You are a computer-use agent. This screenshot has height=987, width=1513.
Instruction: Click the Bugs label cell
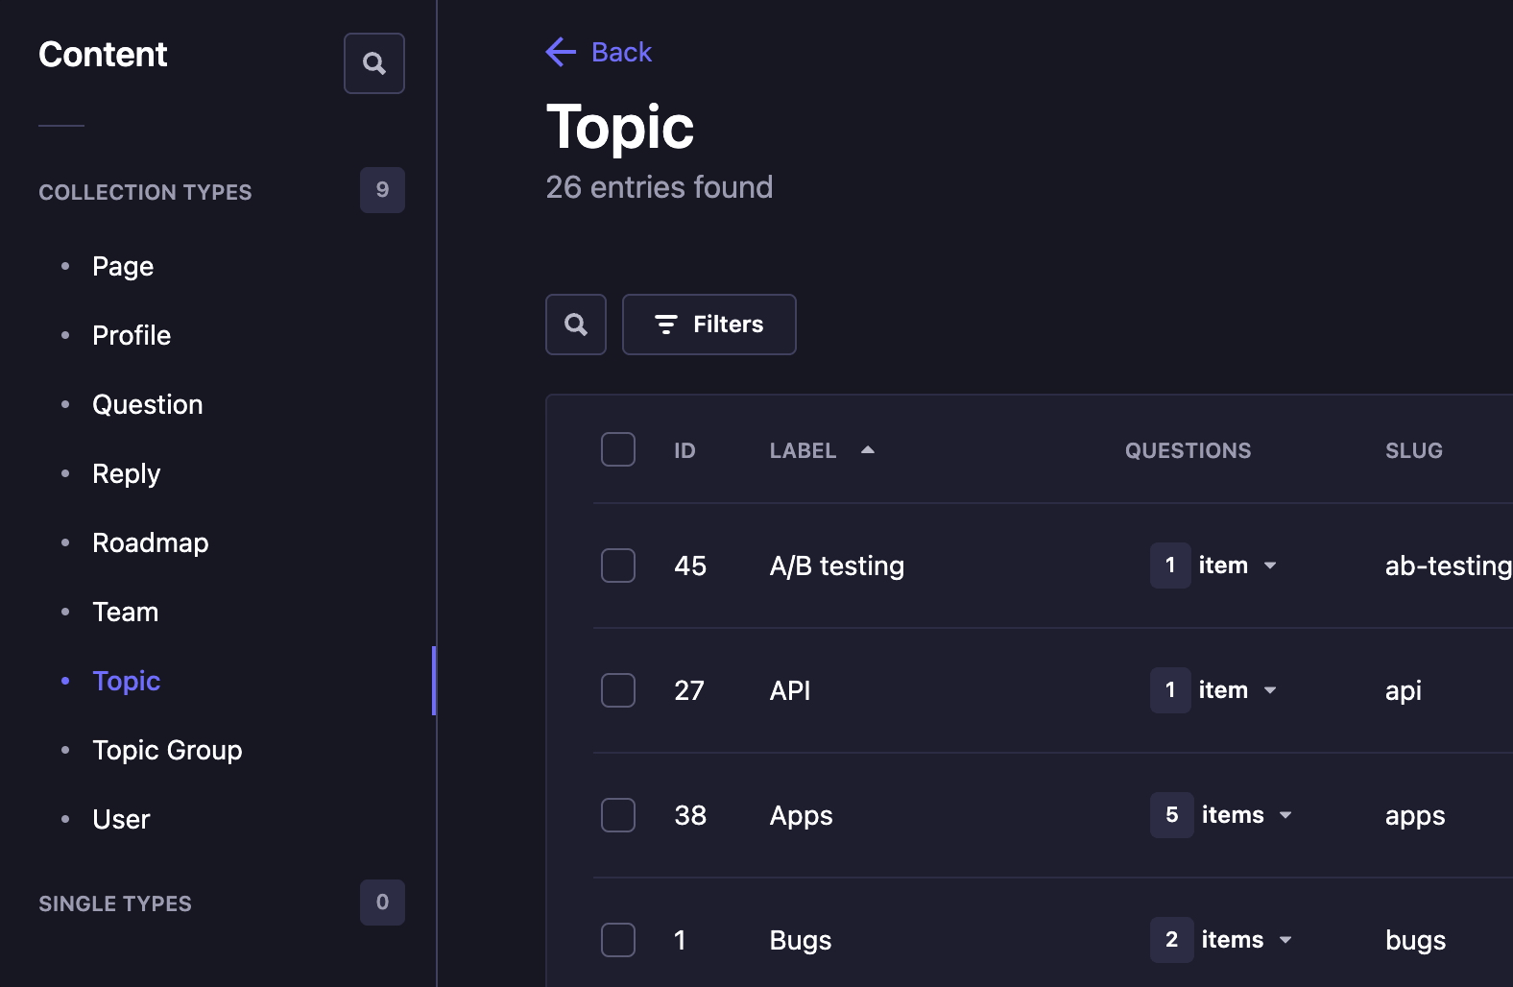[x=801, y=940]
